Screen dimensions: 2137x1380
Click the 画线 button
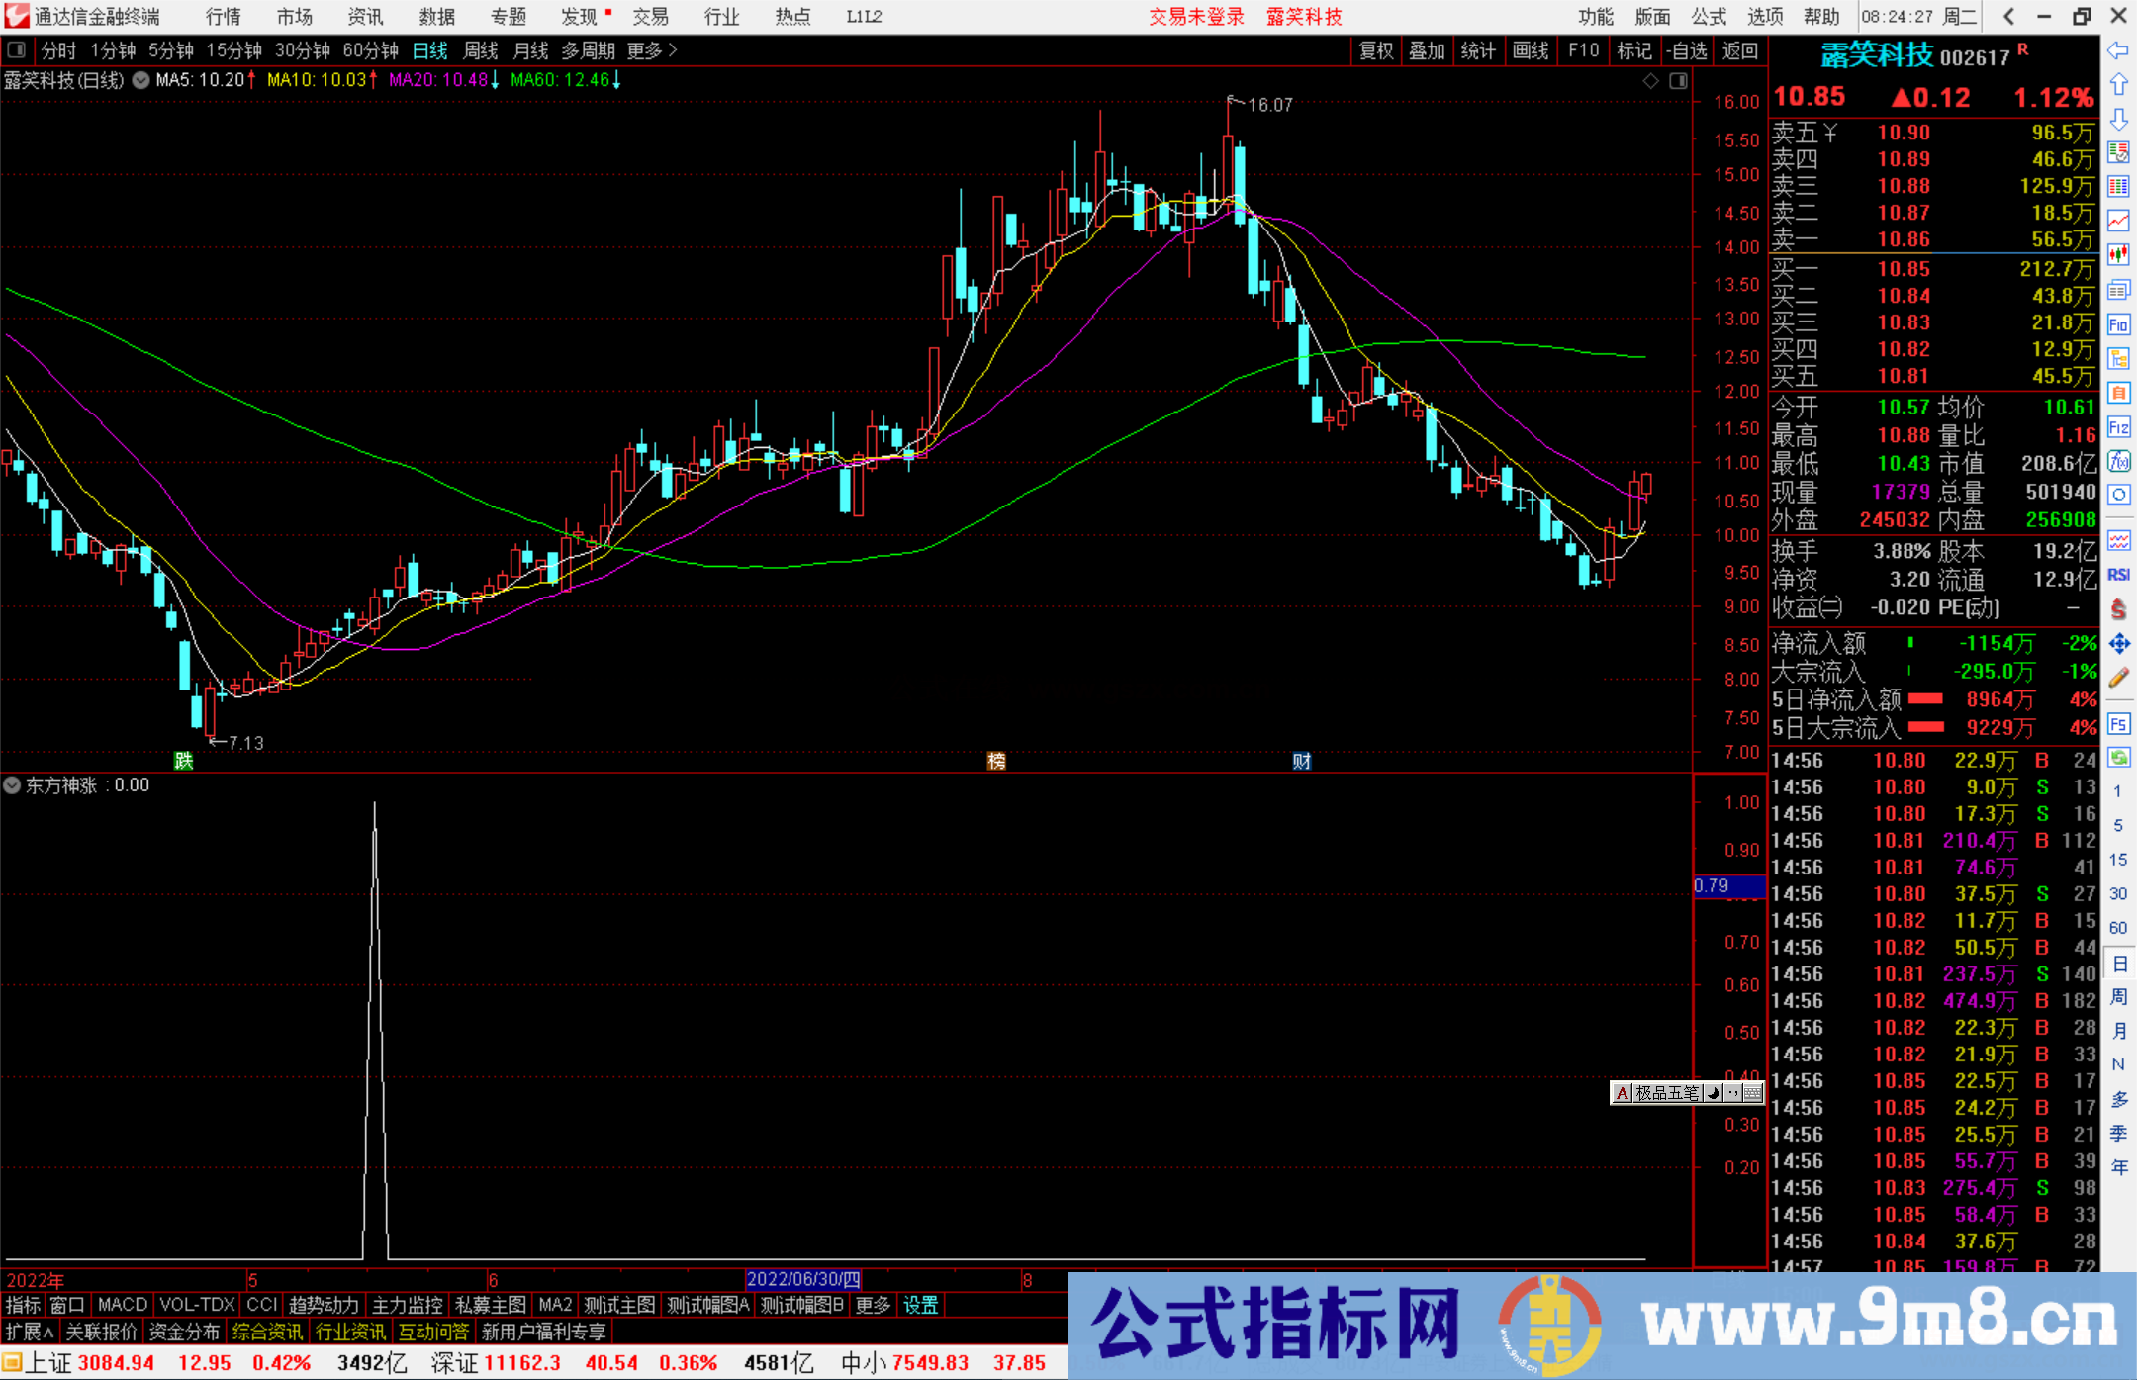click(1531, 50)
